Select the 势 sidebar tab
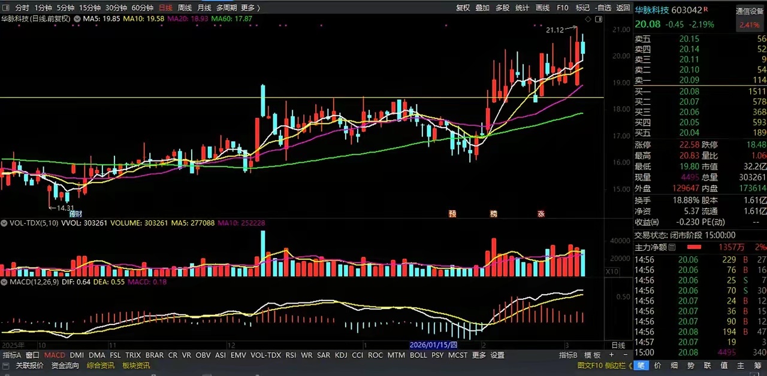Screen dimensions: 767x376 [x=691, y=365]
